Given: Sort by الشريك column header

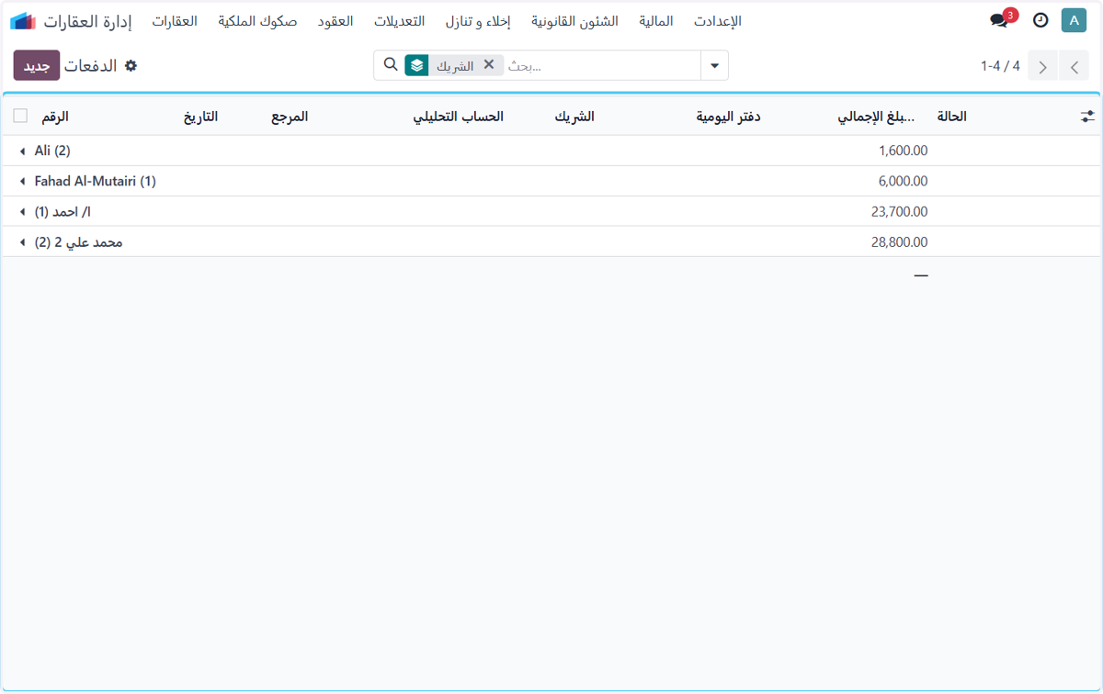Looking at the screenshot, I should tap(574, 117).
